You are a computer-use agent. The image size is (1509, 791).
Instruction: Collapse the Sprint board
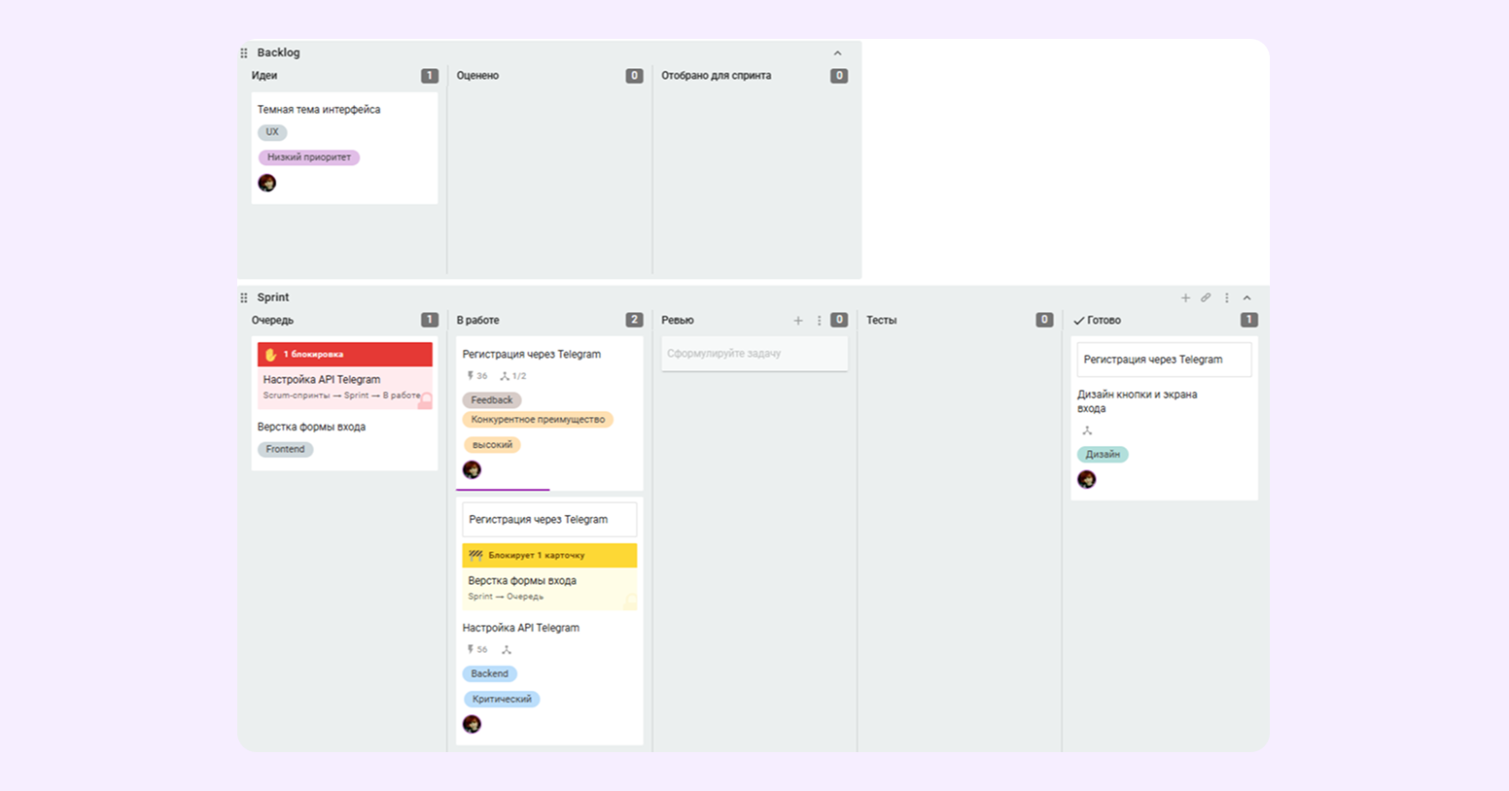pyautogui.click(x=1247, y=298)
